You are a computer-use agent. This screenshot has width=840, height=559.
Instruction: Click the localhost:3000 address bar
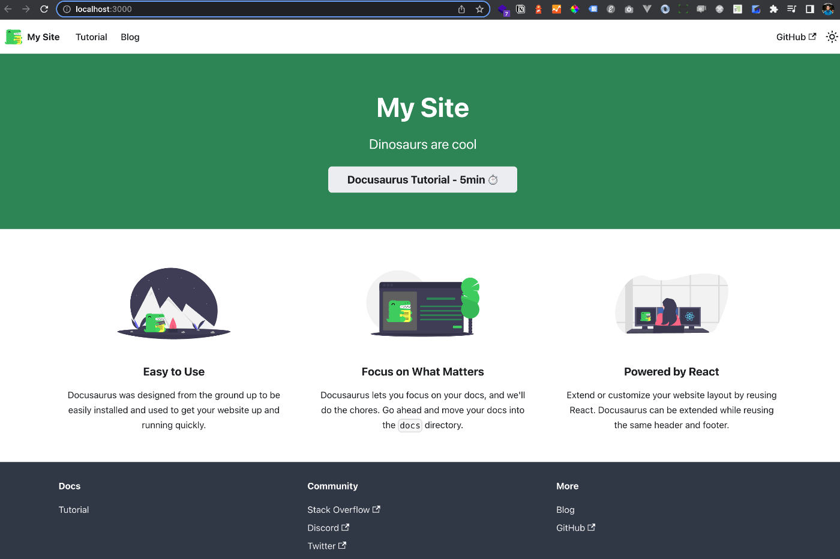pos(258,9)
